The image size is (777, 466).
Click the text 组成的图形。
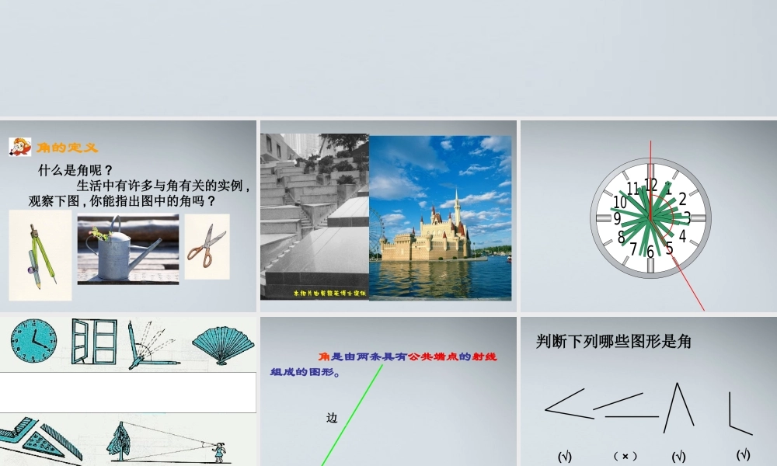pyautogui.click(x=306, y=372)
